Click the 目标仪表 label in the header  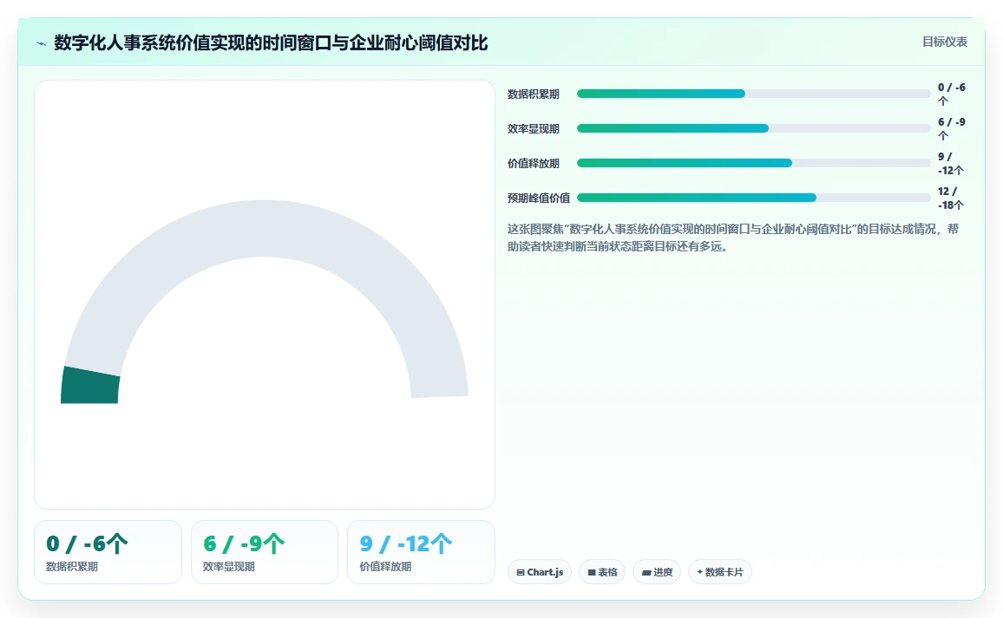[x=944, y=42]
